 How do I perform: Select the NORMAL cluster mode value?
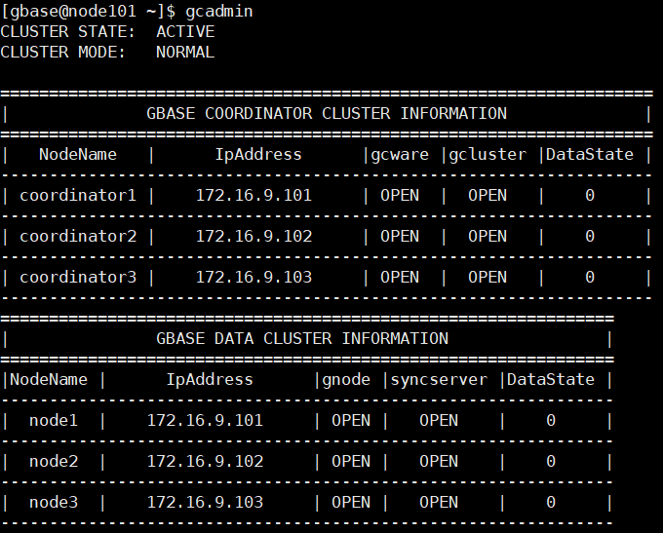(x=185, y=53)
